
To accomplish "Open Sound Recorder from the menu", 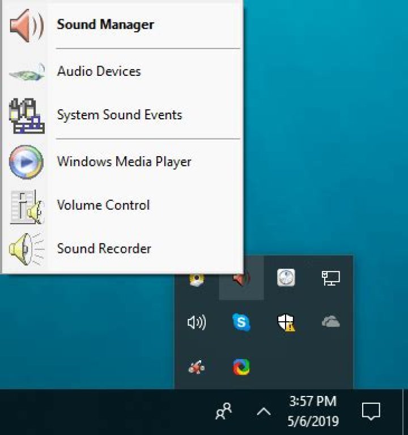I will point(122,248).
